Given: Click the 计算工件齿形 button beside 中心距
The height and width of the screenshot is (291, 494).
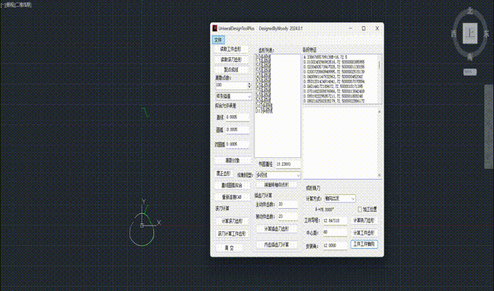Looking at the screenshot, I should [x=364, y=233].
